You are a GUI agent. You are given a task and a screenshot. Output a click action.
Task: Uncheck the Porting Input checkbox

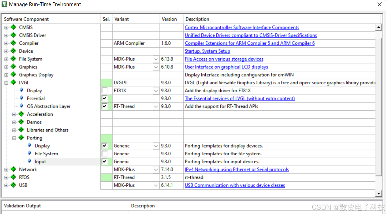click(104, 161)
